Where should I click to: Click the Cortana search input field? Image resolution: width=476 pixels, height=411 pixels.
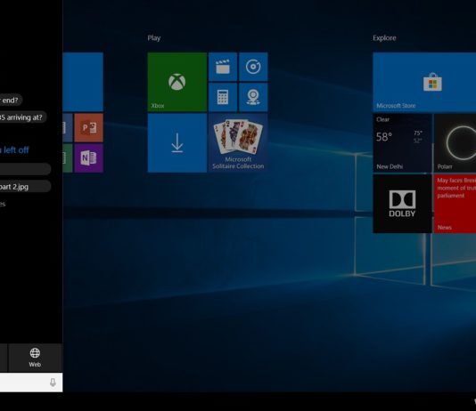tap(31, 383)
